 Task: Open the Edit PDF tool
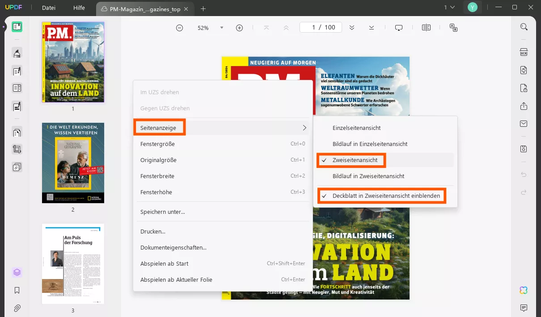click(17, 71)
